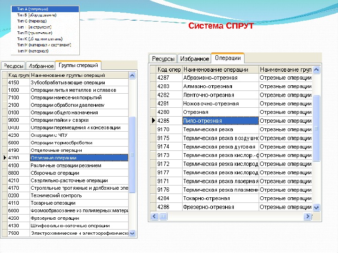Click group code cell '7500'

pos(18,233)
